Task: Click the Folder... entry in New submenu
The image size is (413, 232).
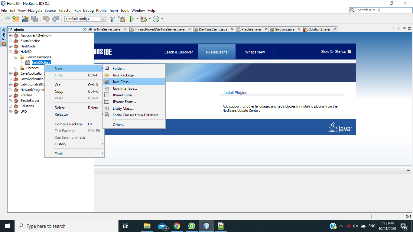Action: pos(134,68)
